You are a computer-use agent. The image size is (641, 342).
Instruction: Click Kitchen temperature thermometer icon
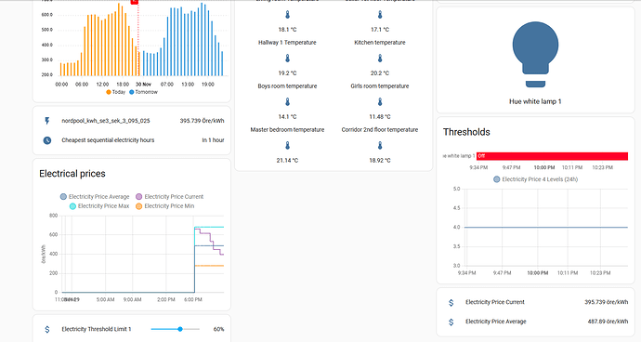coord(380,59)
